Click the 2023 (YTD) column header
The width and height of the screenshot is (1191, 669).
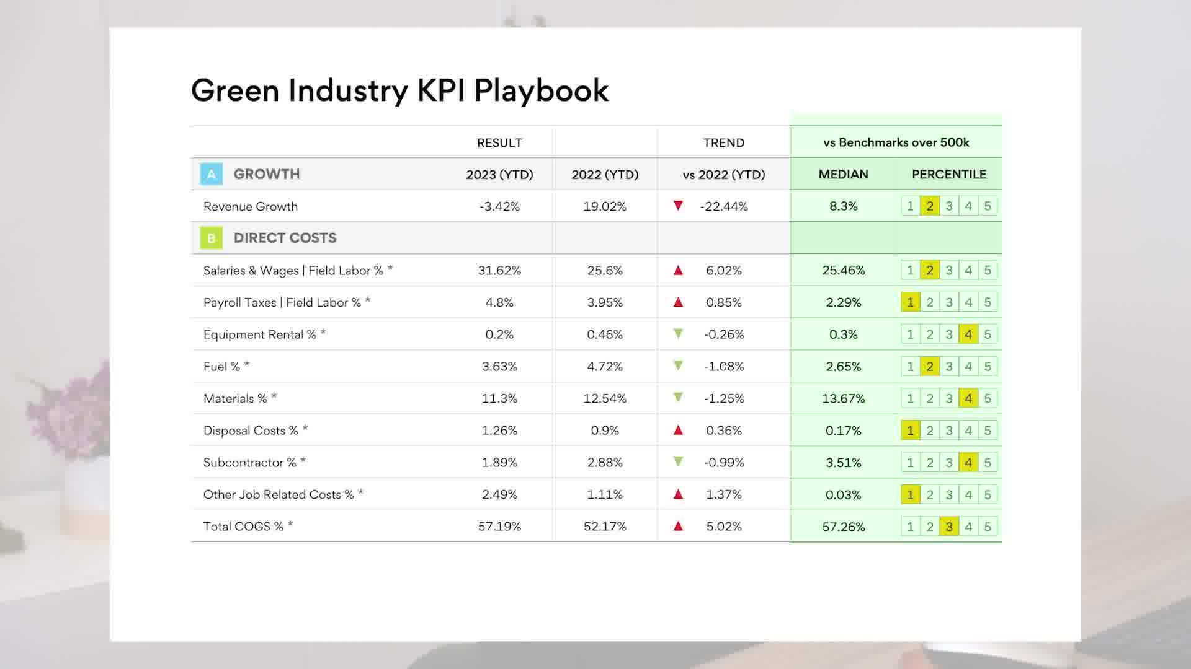click(499, 175)
